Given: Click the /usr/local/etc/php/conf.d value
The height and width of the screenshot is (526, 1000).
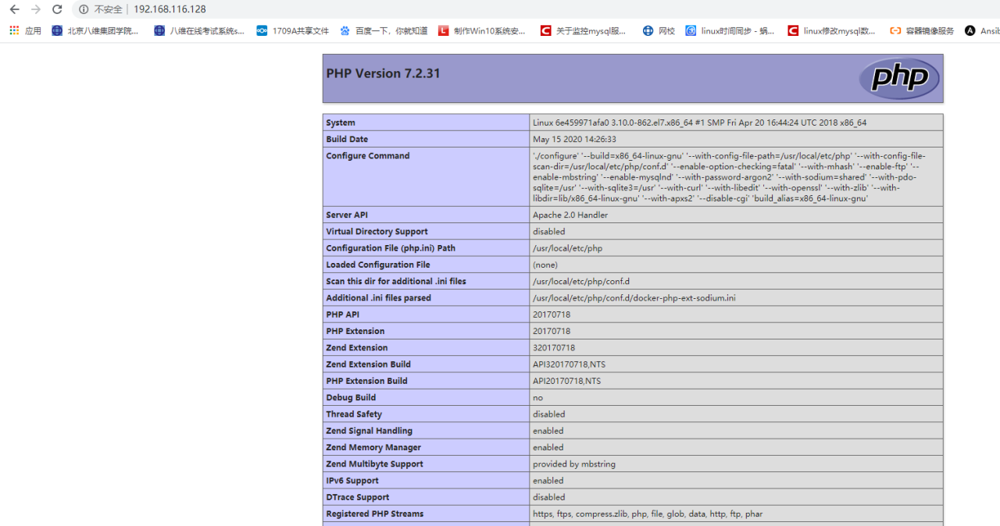Looking at the screenshot, I should 581,281.
